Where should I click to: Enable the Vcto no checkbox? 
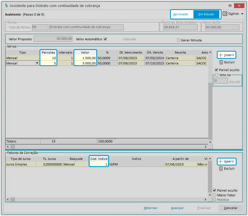point(217,75)
